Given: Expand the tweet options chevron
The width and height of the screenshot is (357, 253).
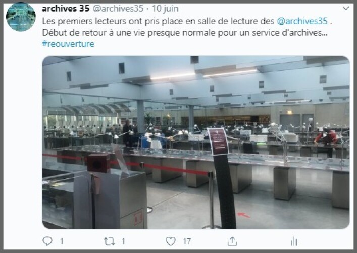Looking at the screenshot, I should coord(345,9).
